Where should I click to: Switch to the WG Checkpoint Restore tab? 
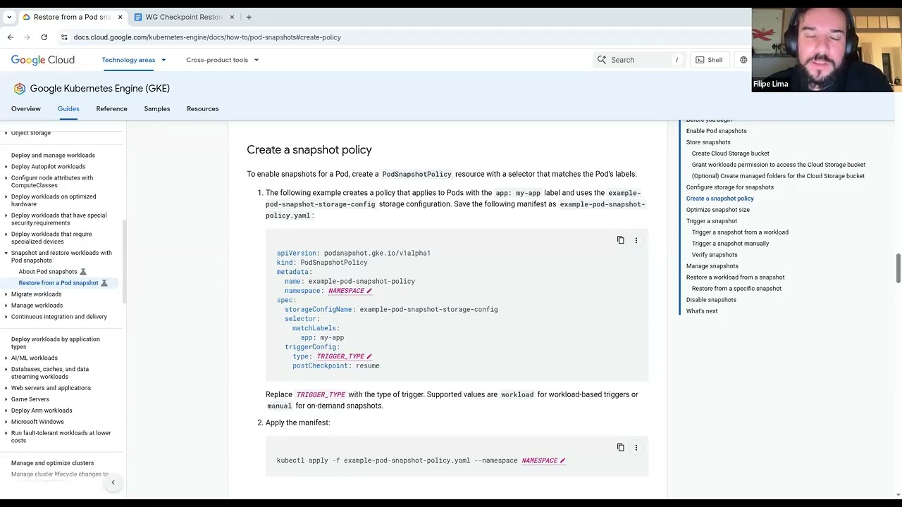click(183, 17)
